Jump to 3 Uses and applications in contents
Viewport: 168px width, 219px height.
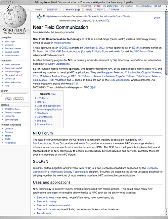pos(48,106)
